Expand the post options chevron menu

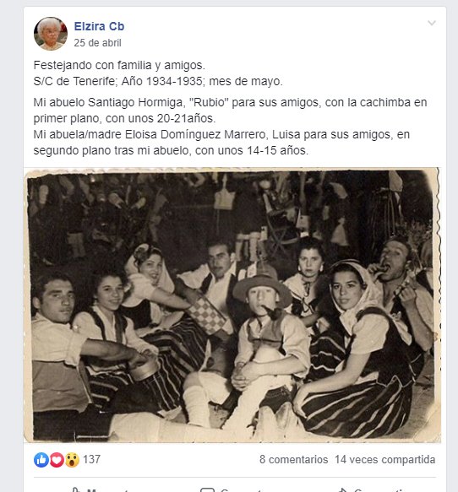(432, 23)
